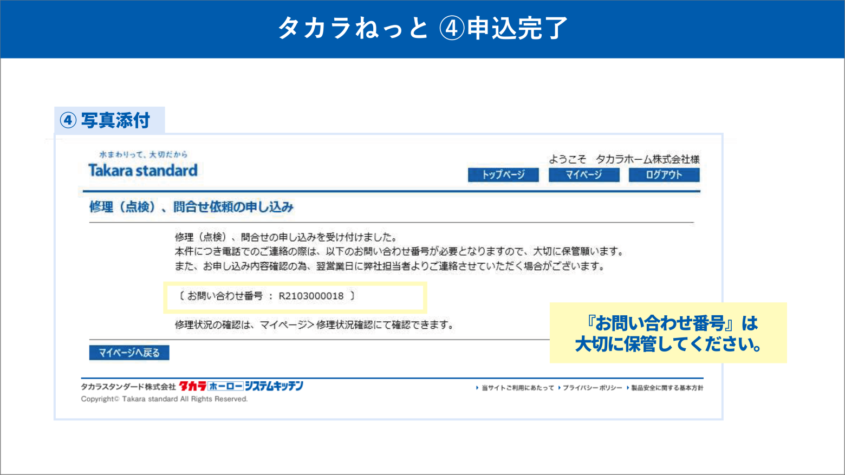
Task: Click the トップページ button
Action: coord(503,175)
